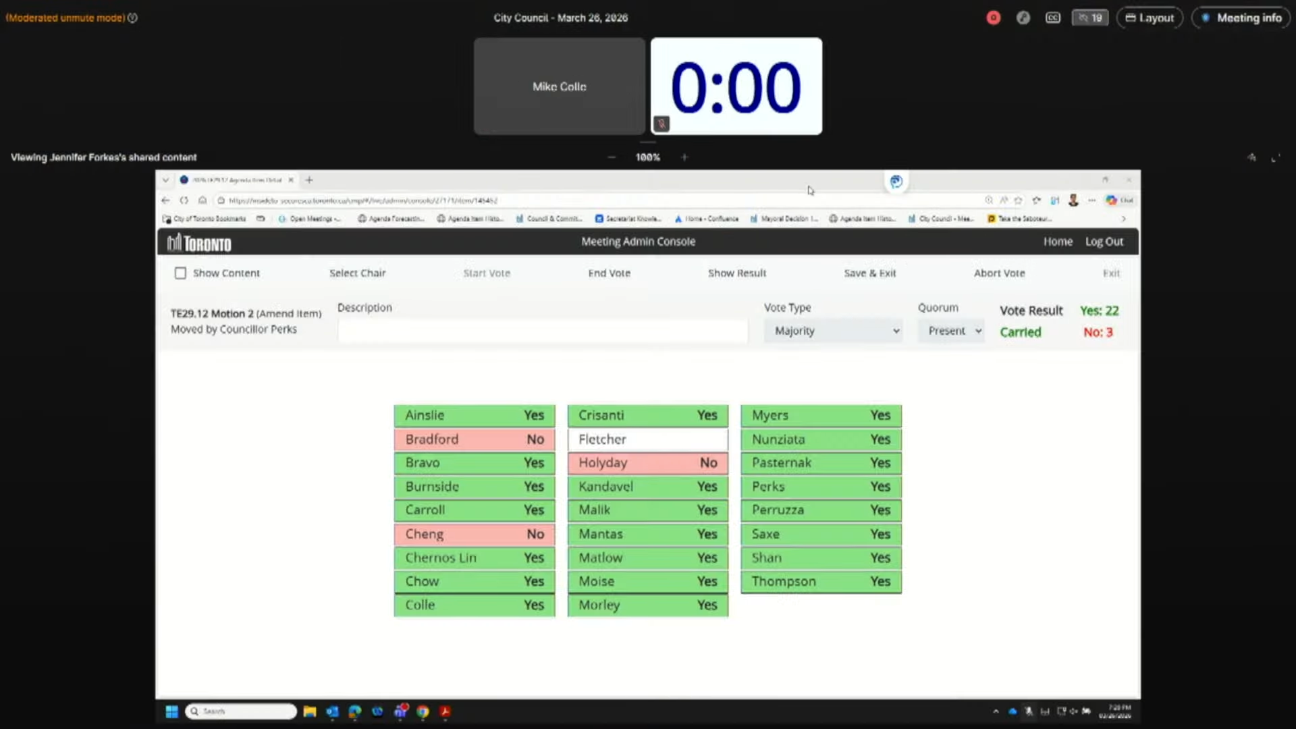Screen dimensions: 1296x729
Task: Open the Agenda Forecasting bookmark
Action: point(391,219)
